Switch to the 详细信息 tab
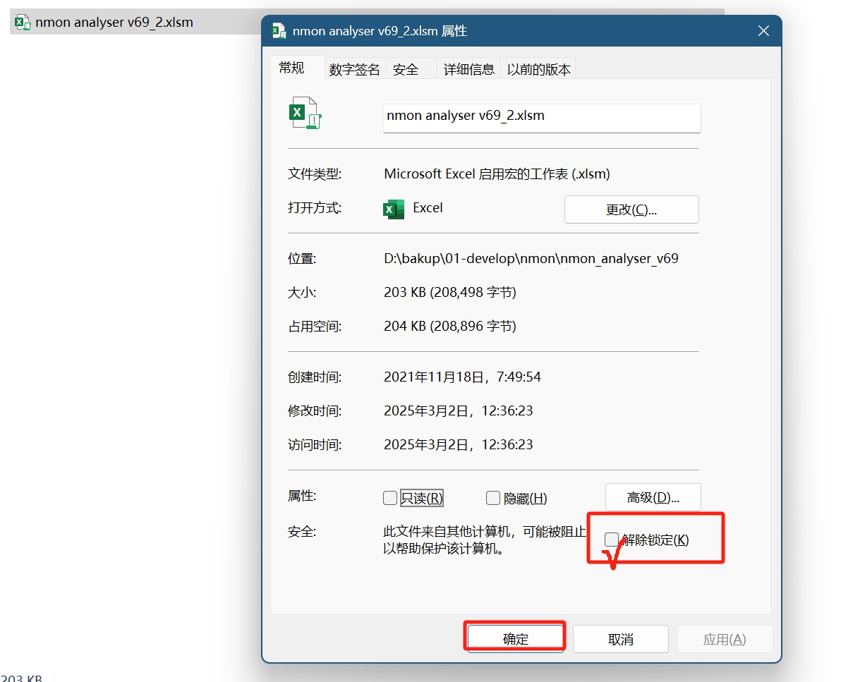 click(468, 68)
